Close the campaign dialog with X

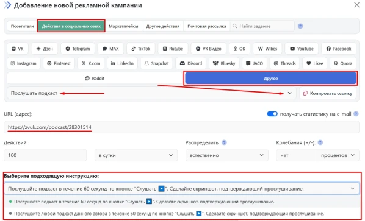[x=356, y=5]
